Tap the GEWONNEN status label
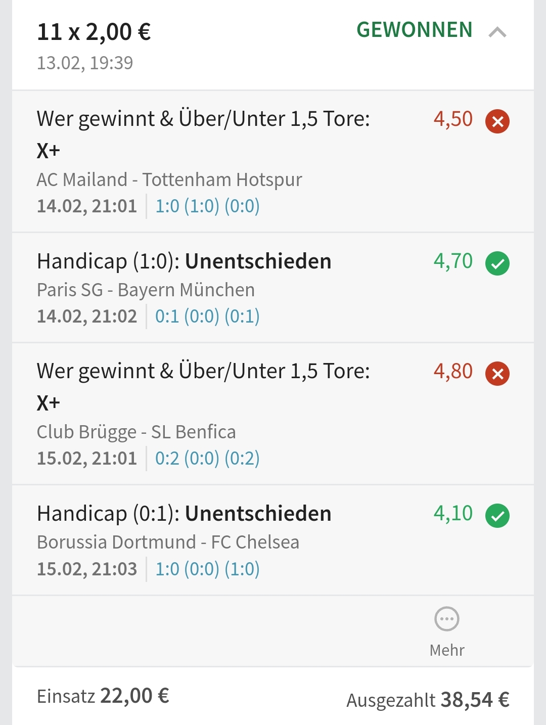546x725 pixels. point(415,30)
